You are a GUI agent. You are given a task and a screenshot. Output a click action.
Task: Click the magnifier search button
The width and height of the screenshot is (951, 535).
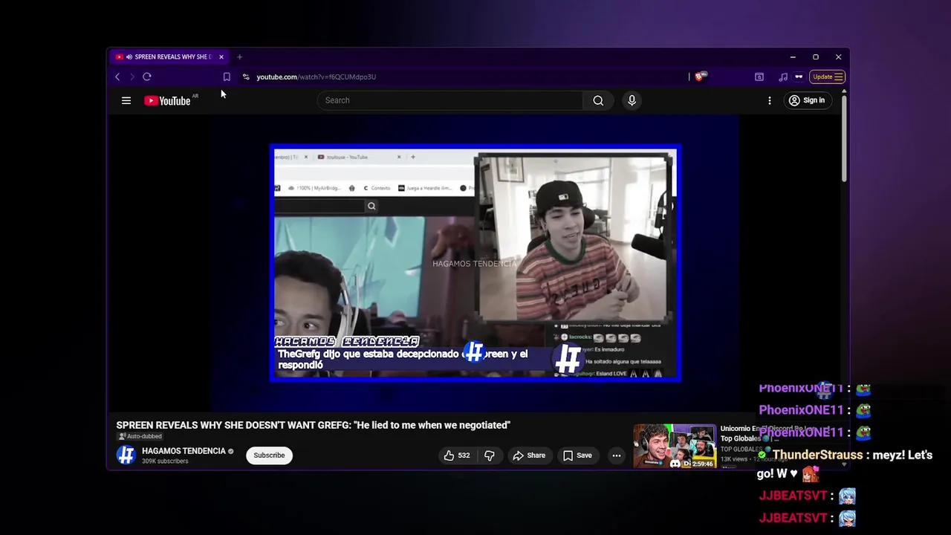point(598,100)
